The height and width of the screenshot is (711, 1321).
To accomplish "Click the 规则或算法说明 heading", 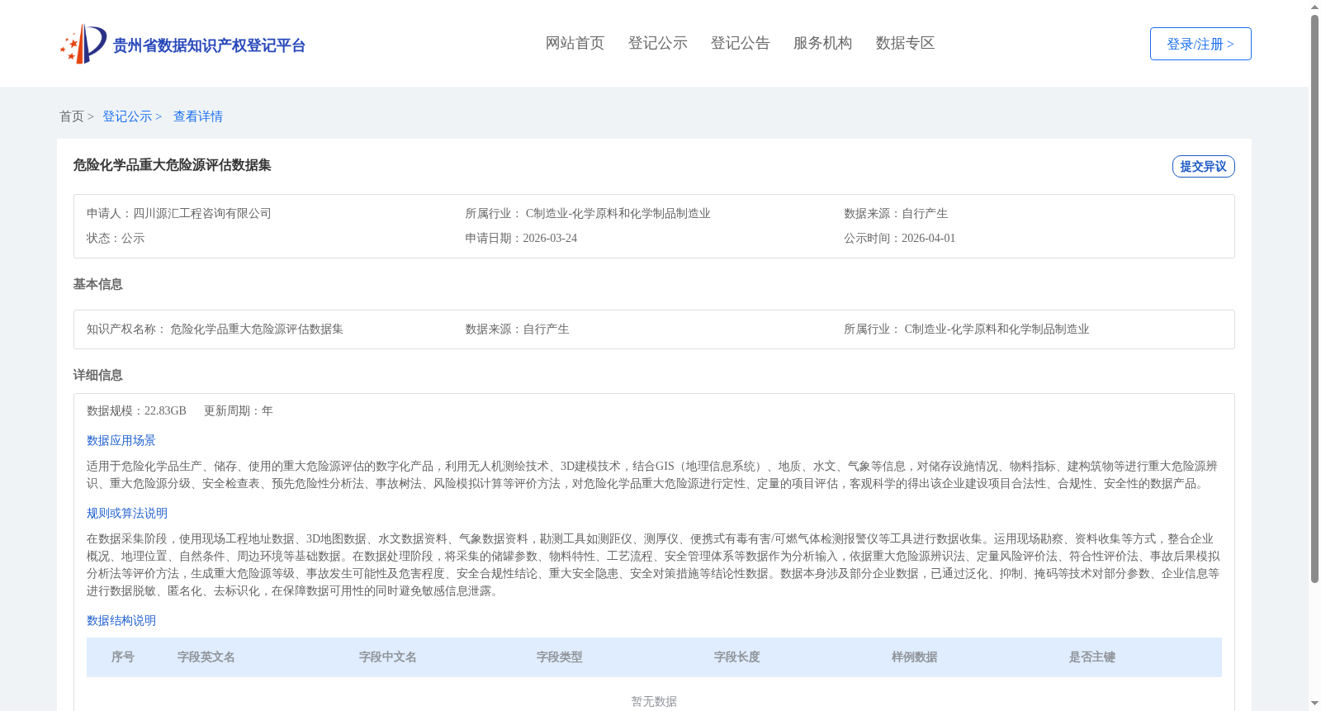I will coord(127,513).
